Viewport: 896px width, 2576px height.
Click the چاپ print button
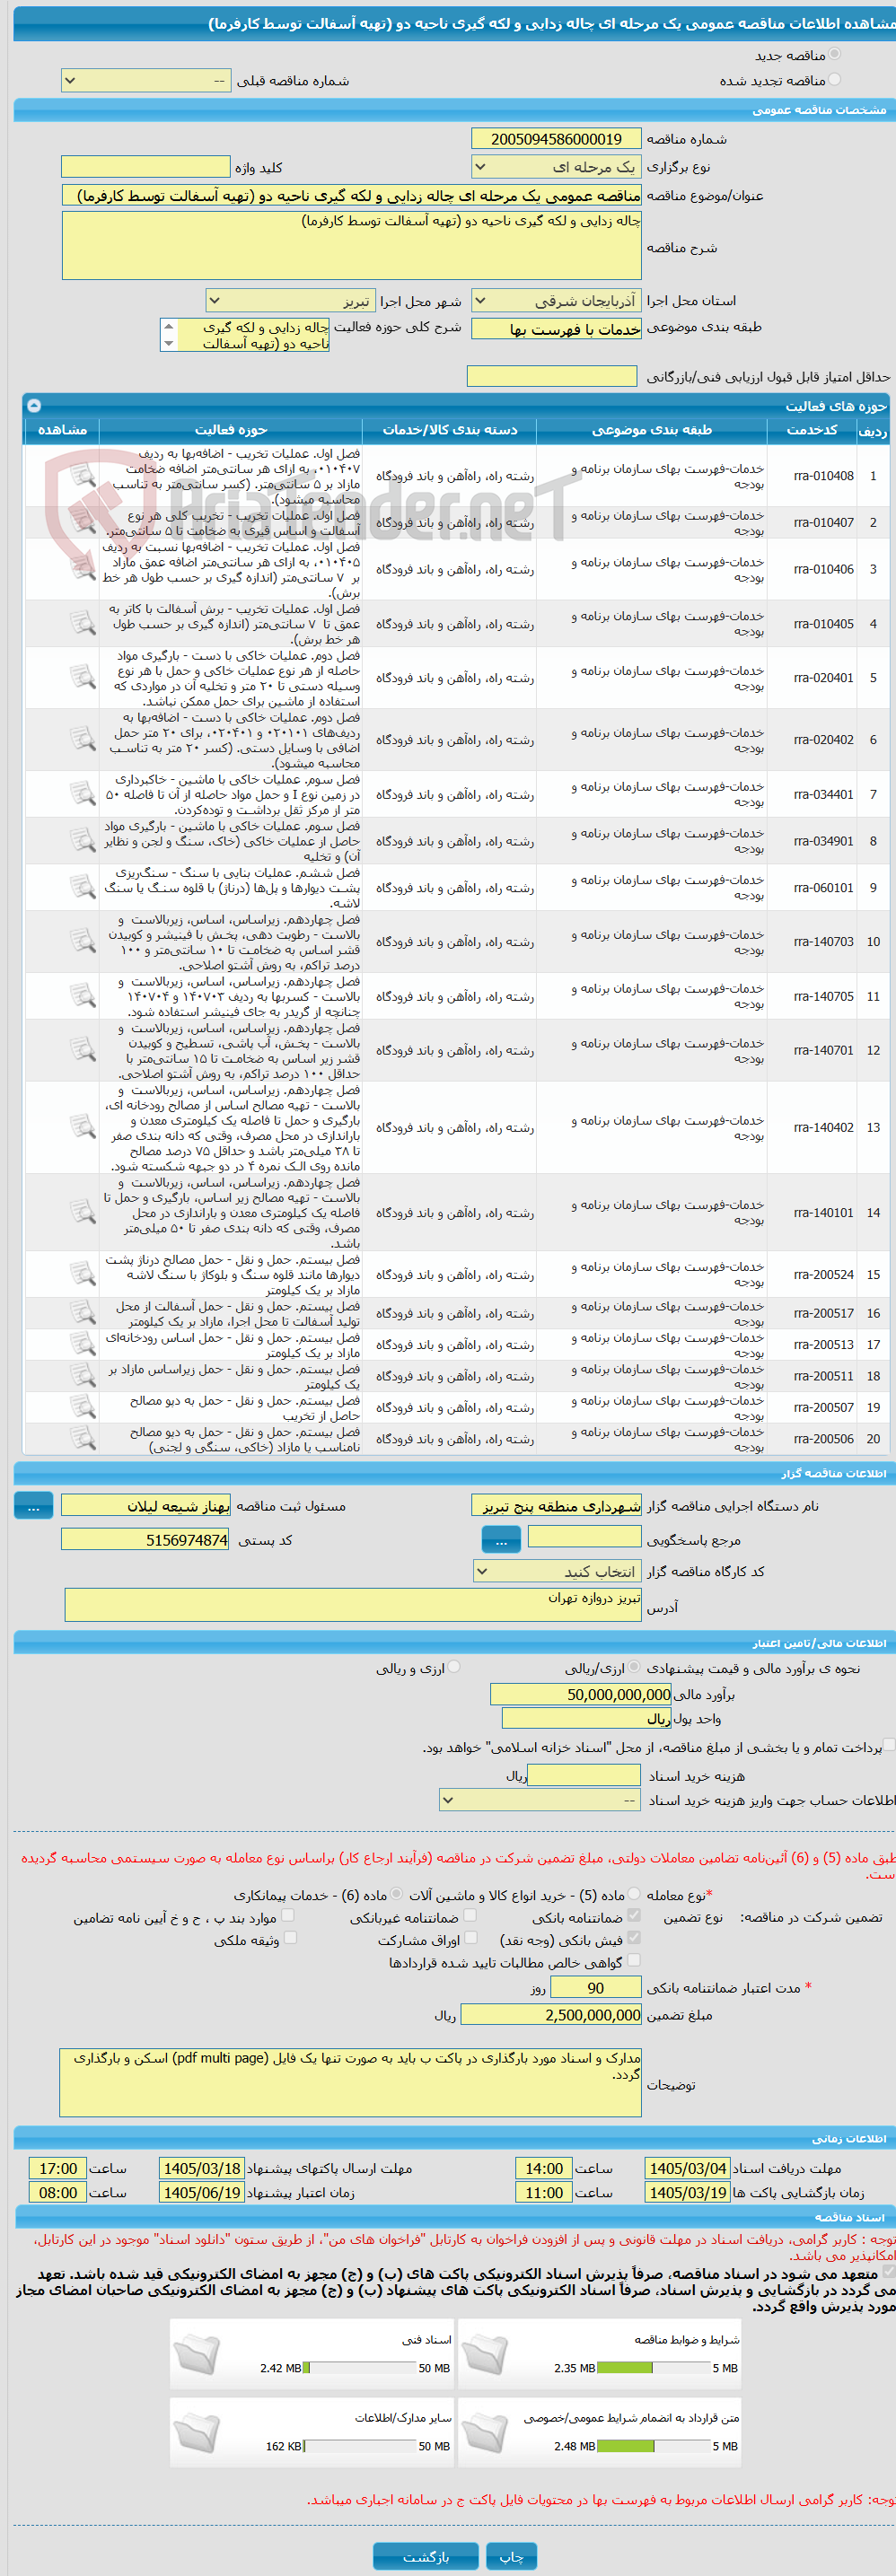[512, 2556]
